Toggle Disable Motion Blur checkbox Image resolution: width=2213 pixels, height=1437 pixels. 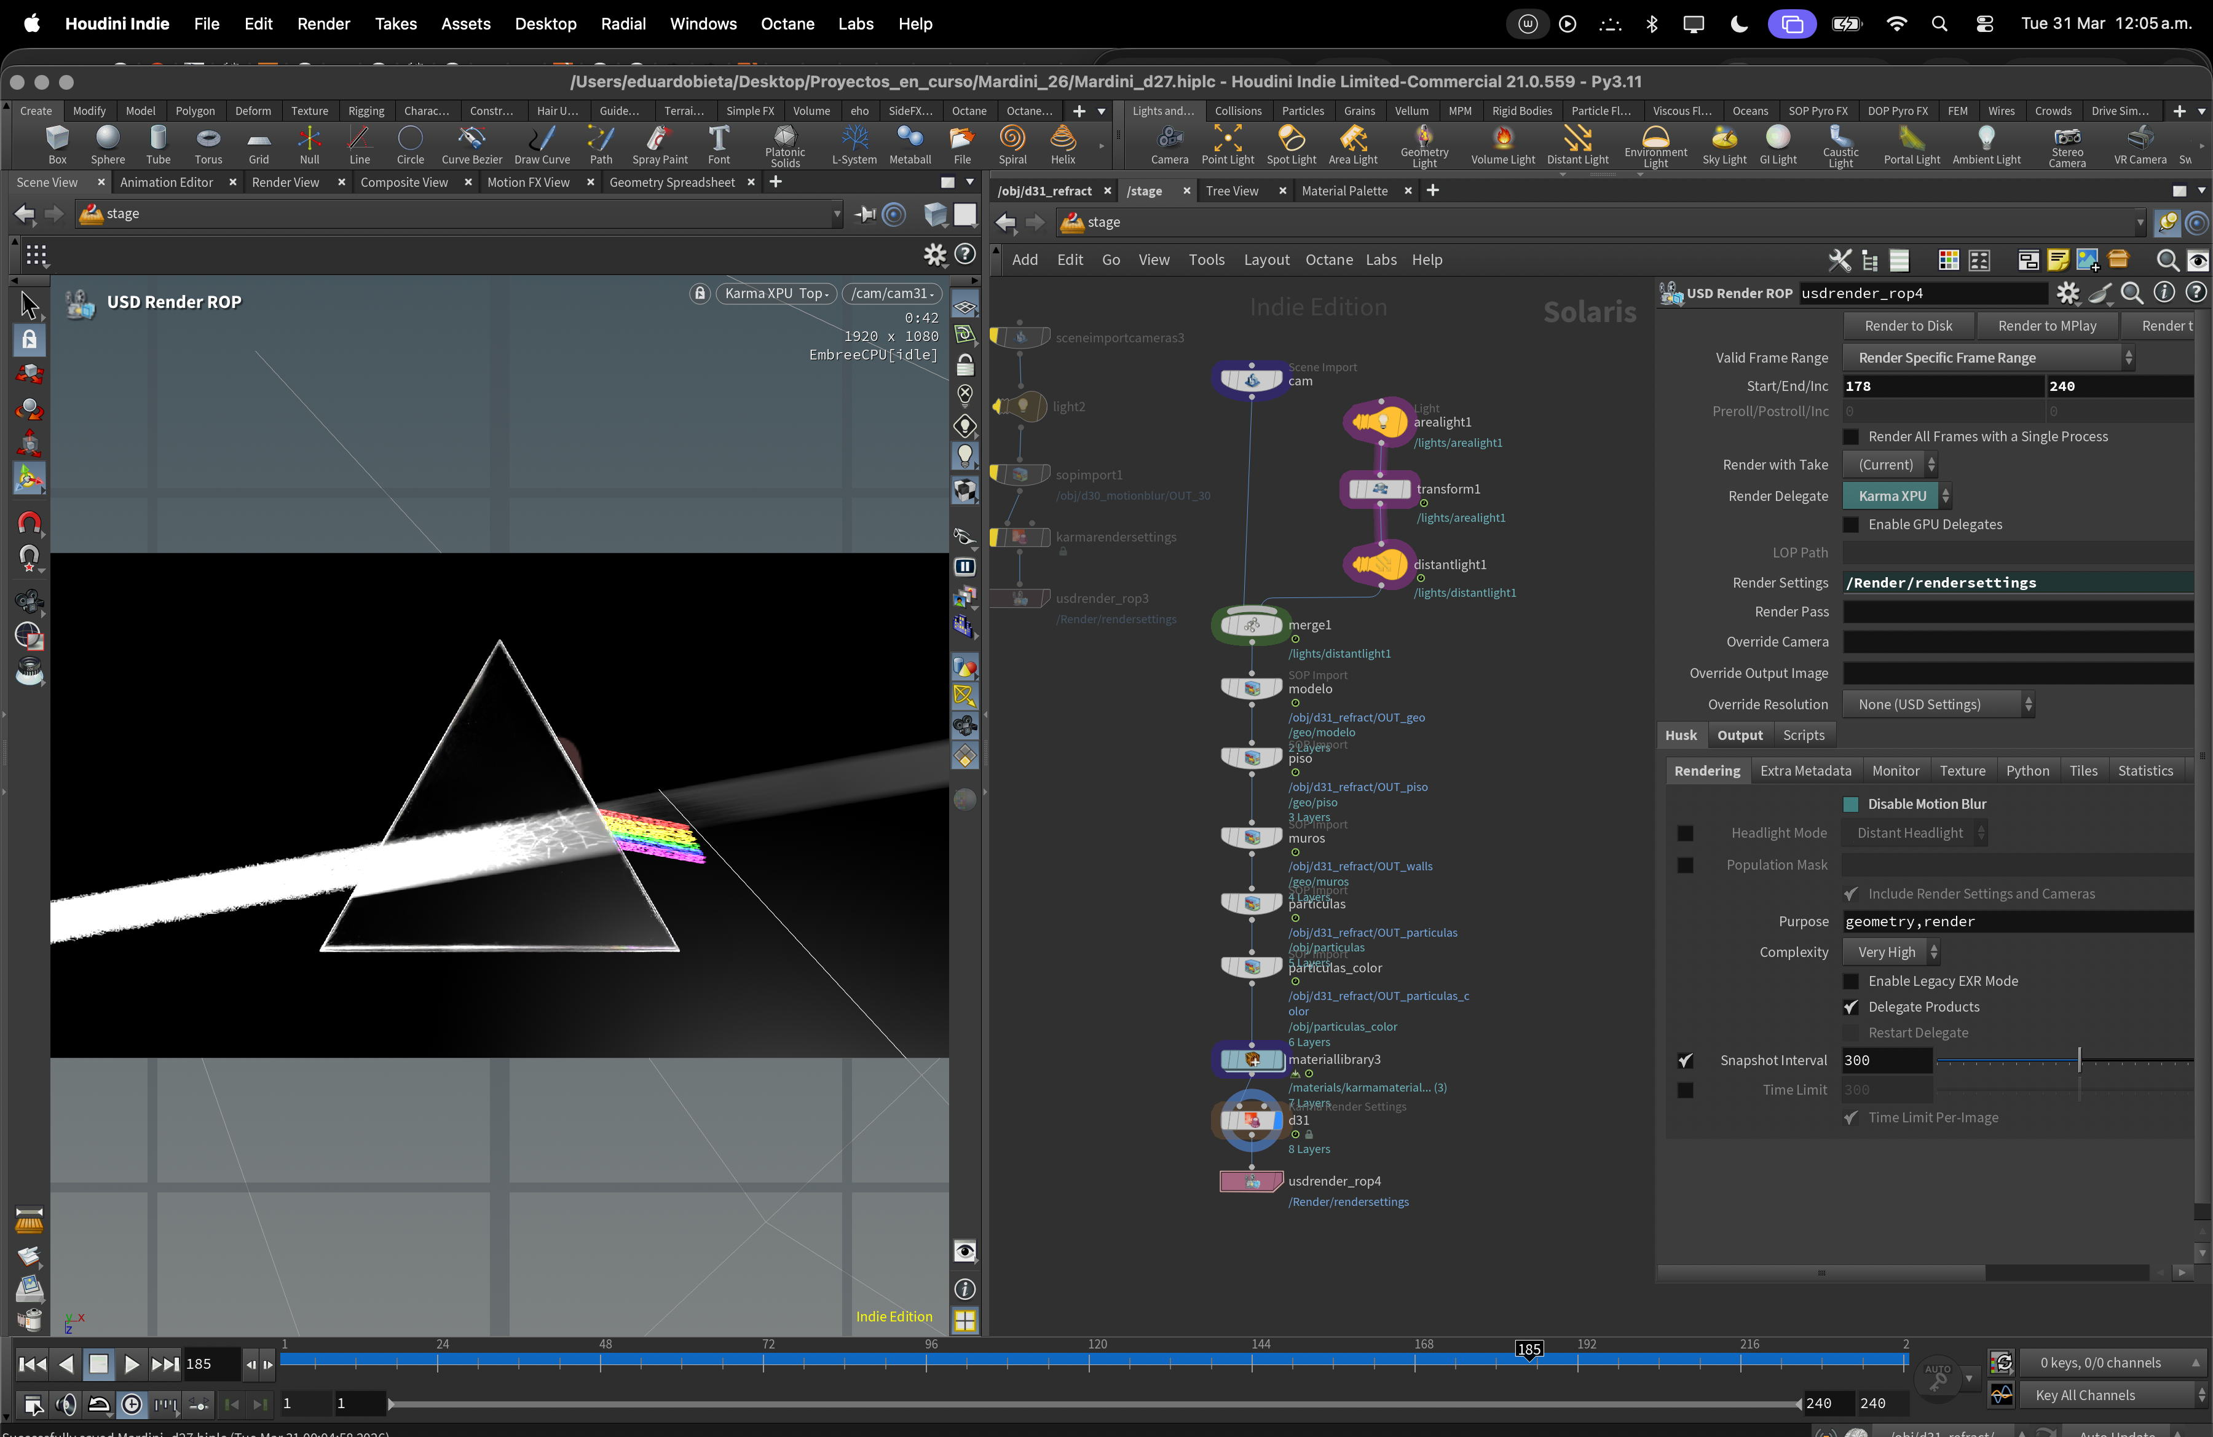[1850, 804]
